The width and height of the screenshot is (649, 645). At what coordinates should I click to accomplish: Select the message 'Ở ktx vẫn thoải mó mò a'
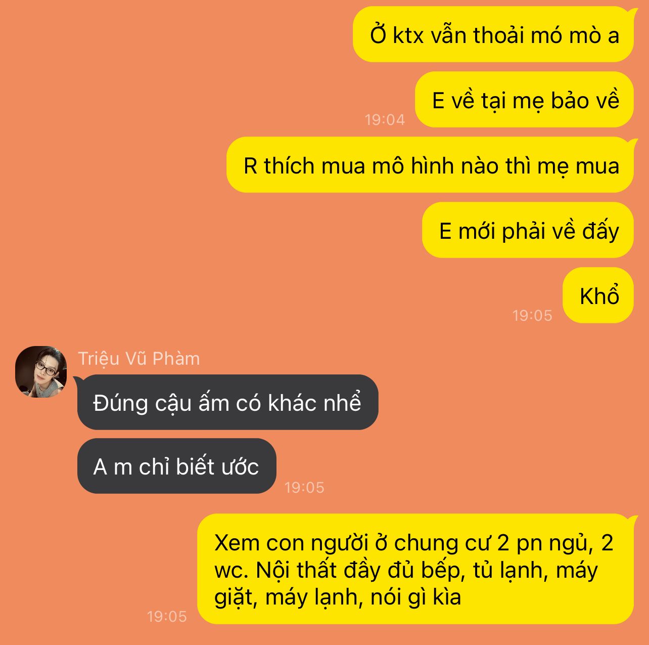coord(493,35)
